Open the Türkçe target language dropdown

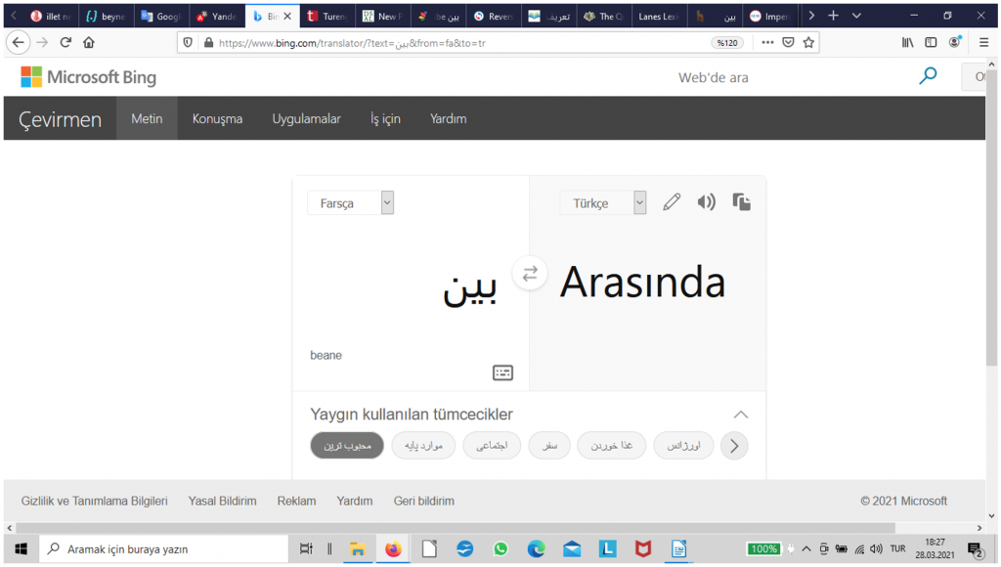[603, 203]
